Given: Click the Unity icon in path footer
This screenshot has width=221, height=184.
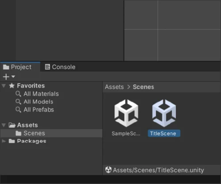Looking at the screenshot, I should pos(108,170).
